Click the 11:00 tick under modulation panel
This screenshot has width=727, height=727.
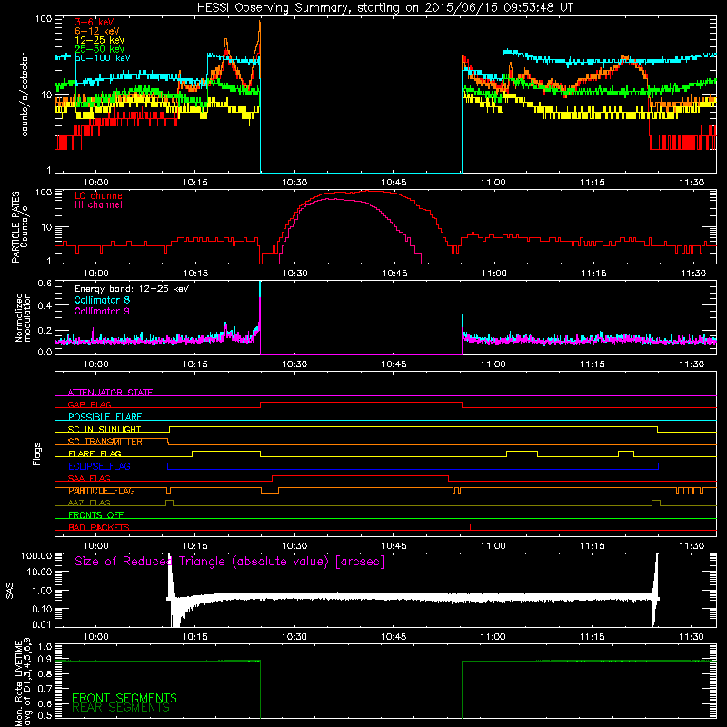pyautogui.click(x=493, y=364)
